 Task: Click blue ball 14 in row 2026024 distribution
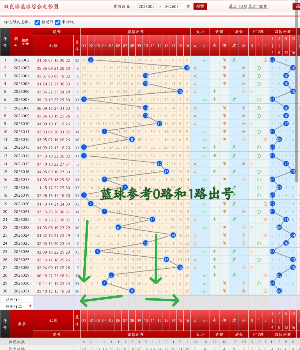point(173,235)
